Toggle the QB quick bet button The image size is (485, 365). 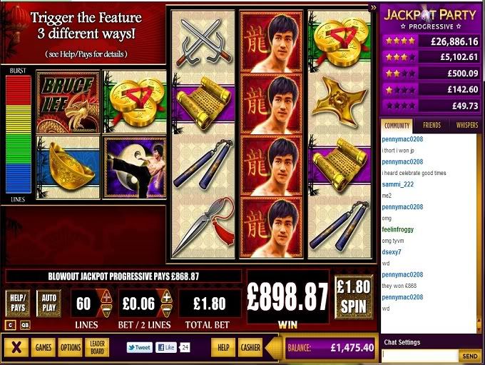point(25,325)
